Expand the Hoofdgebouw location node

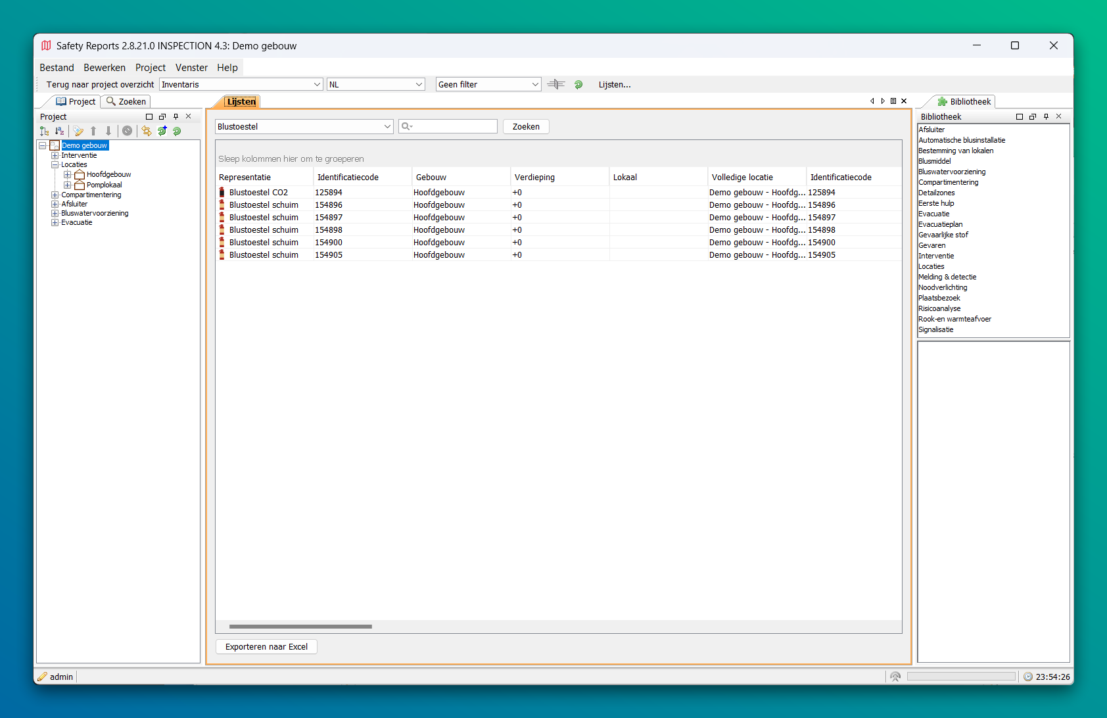pos(67,175)
